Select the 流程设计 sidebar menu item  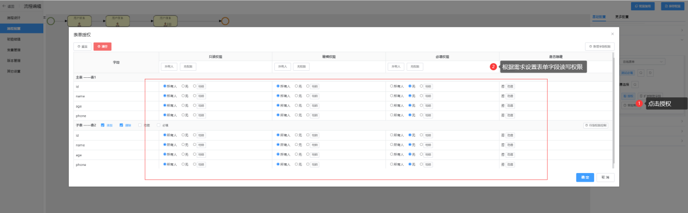14,18
